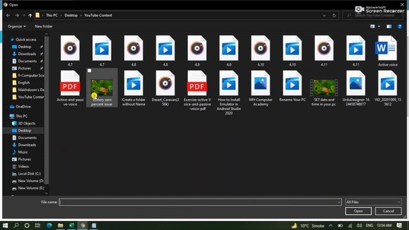Select How to Install Emulator video
The width and height of the screenshot is (409, 230).
tap(229, 84)
